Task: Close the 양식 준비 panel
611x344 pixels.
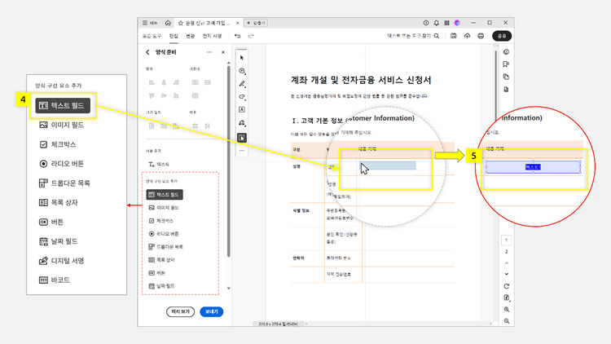Action: [x=223, y=52]
